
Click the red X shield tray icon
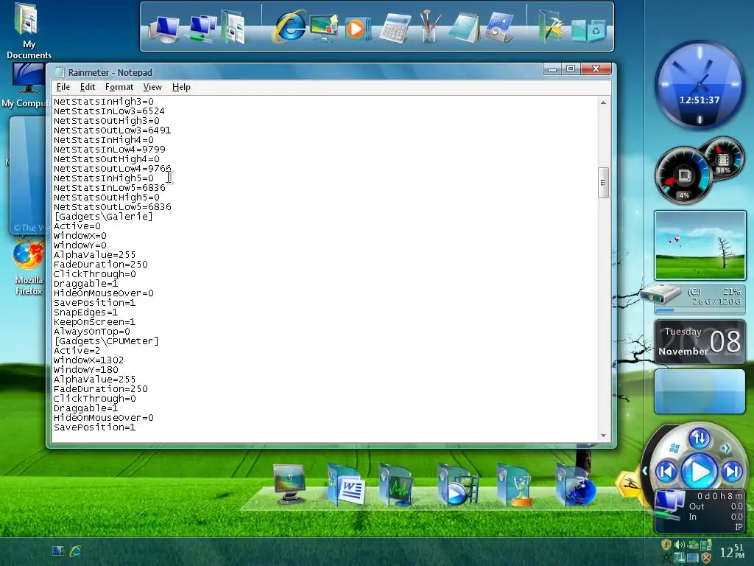[x=706, y=558]
